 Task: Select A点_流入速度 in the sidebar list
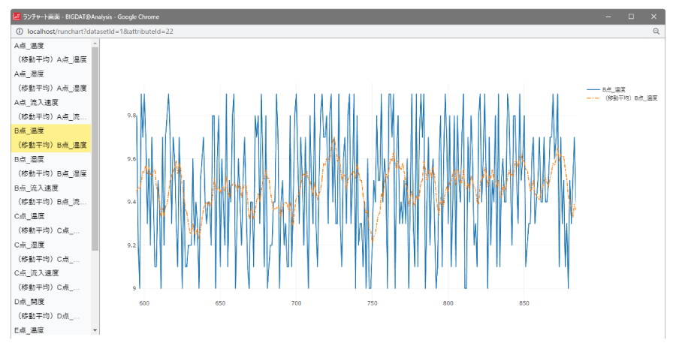pos(36,103)
